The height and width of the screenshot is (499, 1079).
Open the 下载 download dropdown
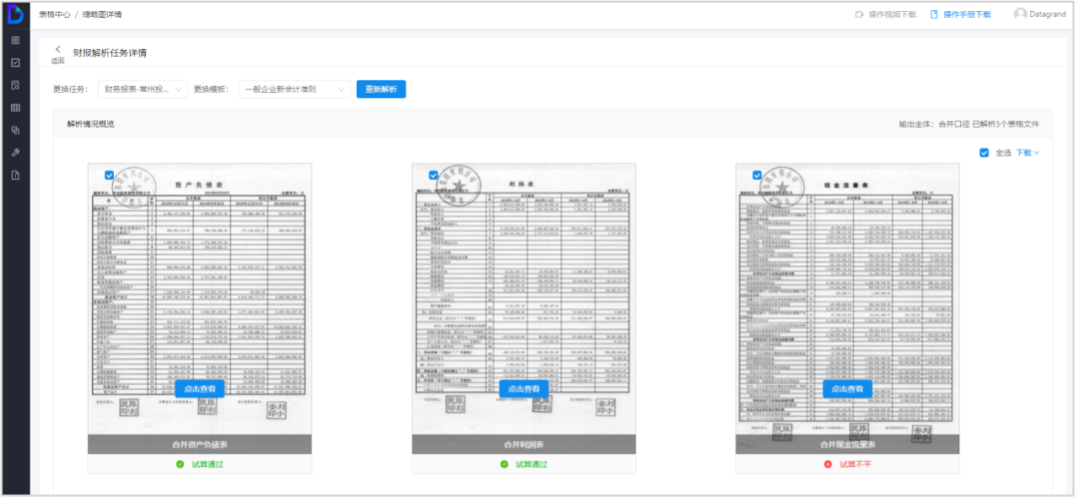pos(1027,153)
